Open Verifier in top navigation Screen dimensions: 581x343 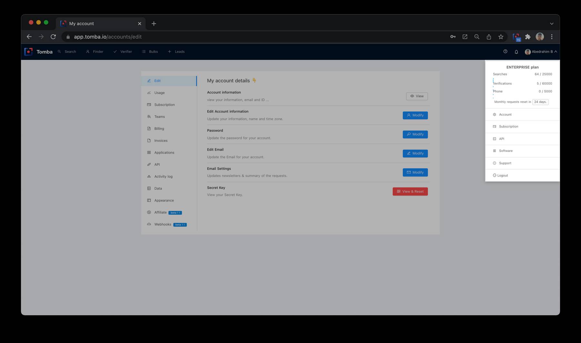point(123,52)
